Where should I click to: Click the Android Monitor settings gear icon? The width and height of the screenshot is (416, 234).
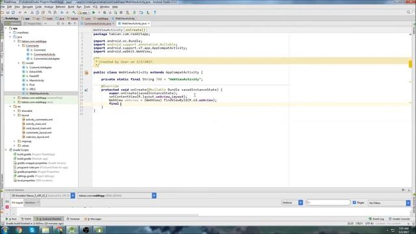(x=403, y=190)
